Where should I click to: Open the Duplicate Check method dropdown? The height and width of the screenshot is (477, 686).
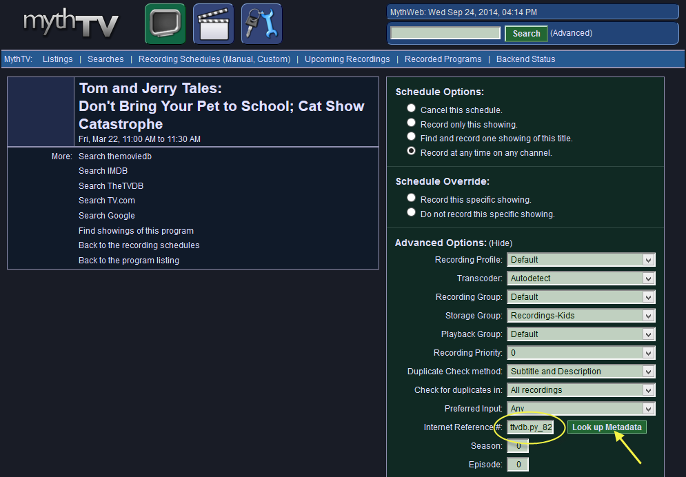pyautogui.click(x=581, y=372)
